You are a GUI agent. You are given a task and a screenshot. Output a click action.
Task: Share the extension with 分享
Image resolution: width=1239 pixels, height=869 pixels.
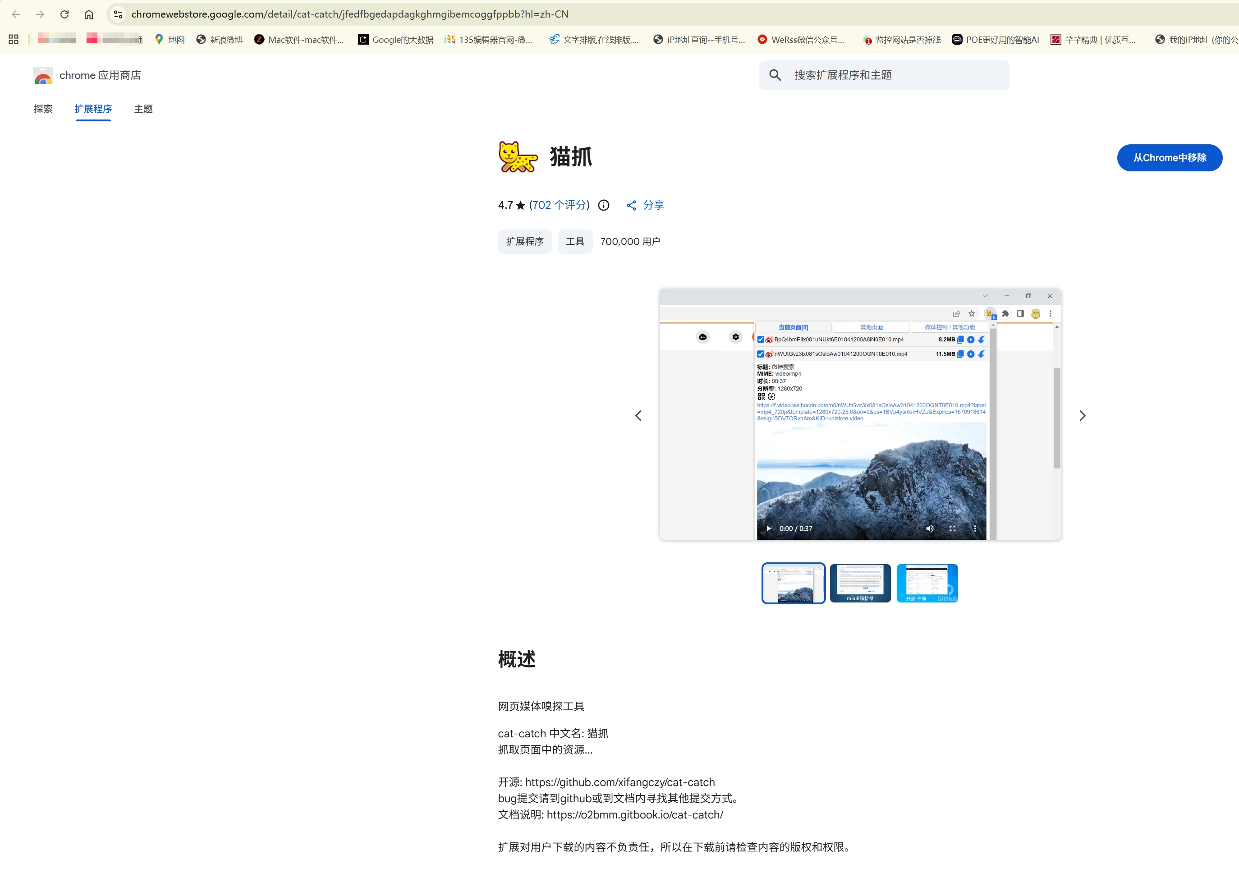[645, 205]
